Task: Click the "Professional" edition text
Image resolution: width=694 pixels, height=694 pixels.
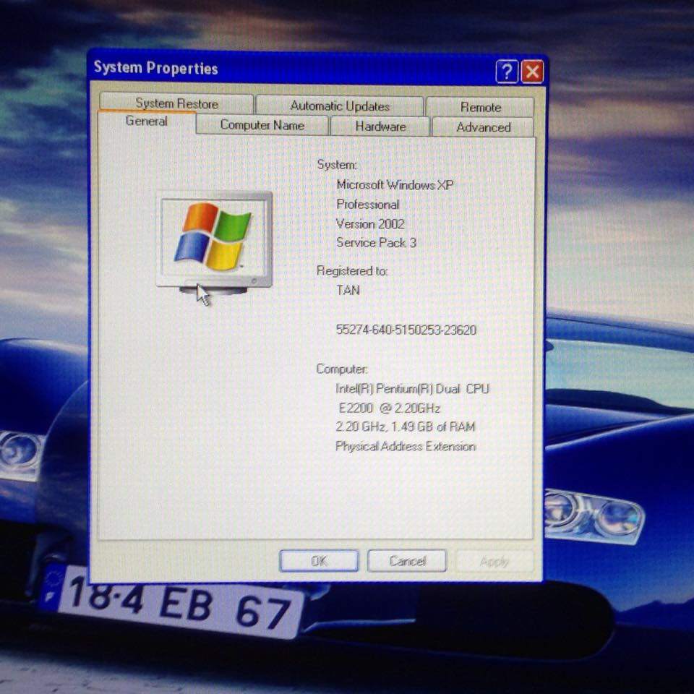Action: 367,204
